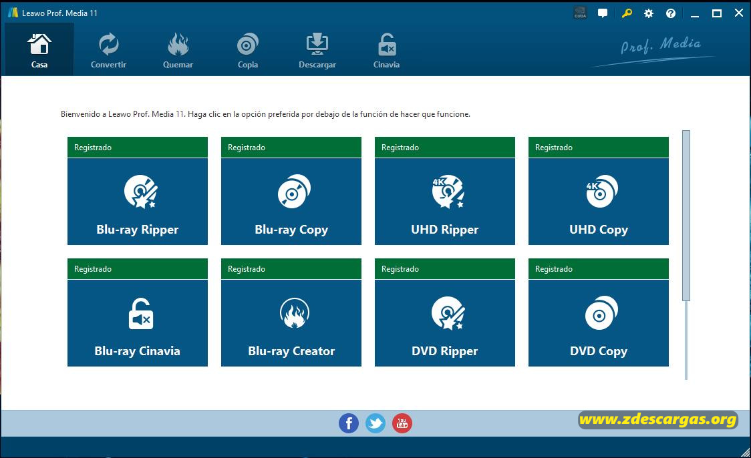The image size is (751, 458).
Task: Click the DVD Copy disc icon
Action: click(x=601, y=313)
